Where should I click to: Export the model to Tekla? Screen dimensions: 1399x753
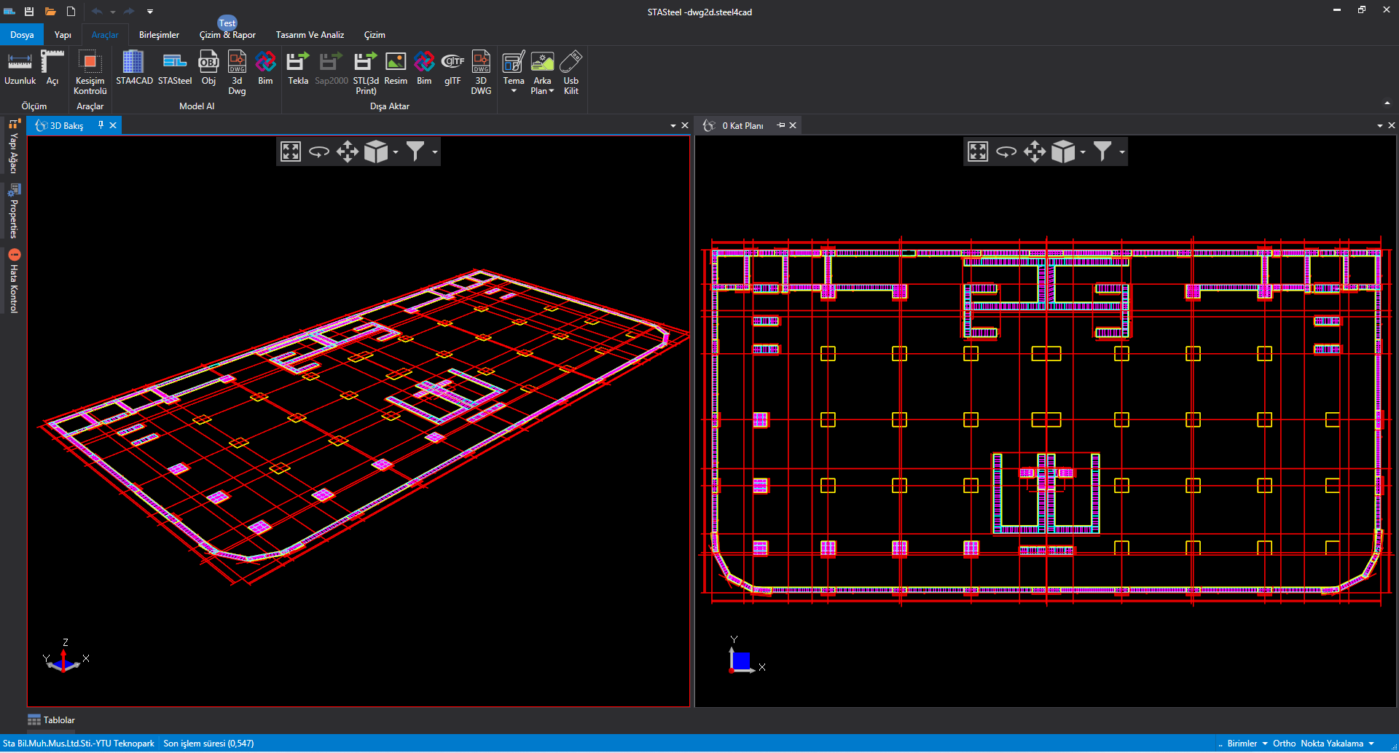click(297, 69)
